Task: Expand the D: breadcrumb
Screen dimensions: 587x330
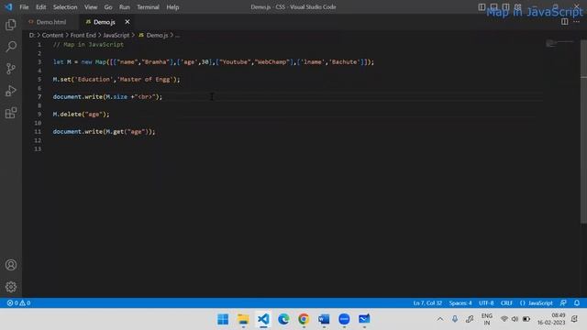Action: (x=32, y=35)
